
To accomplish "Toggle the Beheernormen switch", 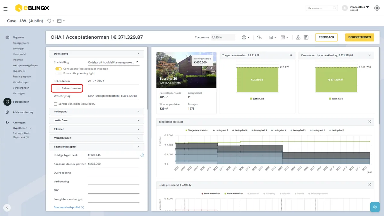I will (57, 88).
